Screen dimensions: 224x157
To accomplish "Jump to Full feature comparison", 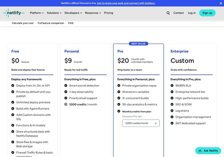I will (x=51, y=23).
